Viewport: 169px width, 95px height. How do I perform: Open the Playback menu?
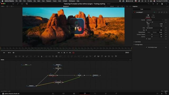coord(49,1)
